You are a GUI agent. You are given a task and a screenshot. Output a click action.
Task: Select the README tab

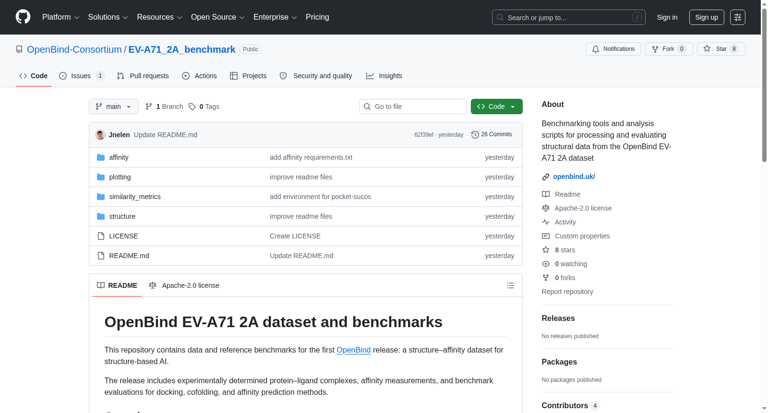point(117,285)
